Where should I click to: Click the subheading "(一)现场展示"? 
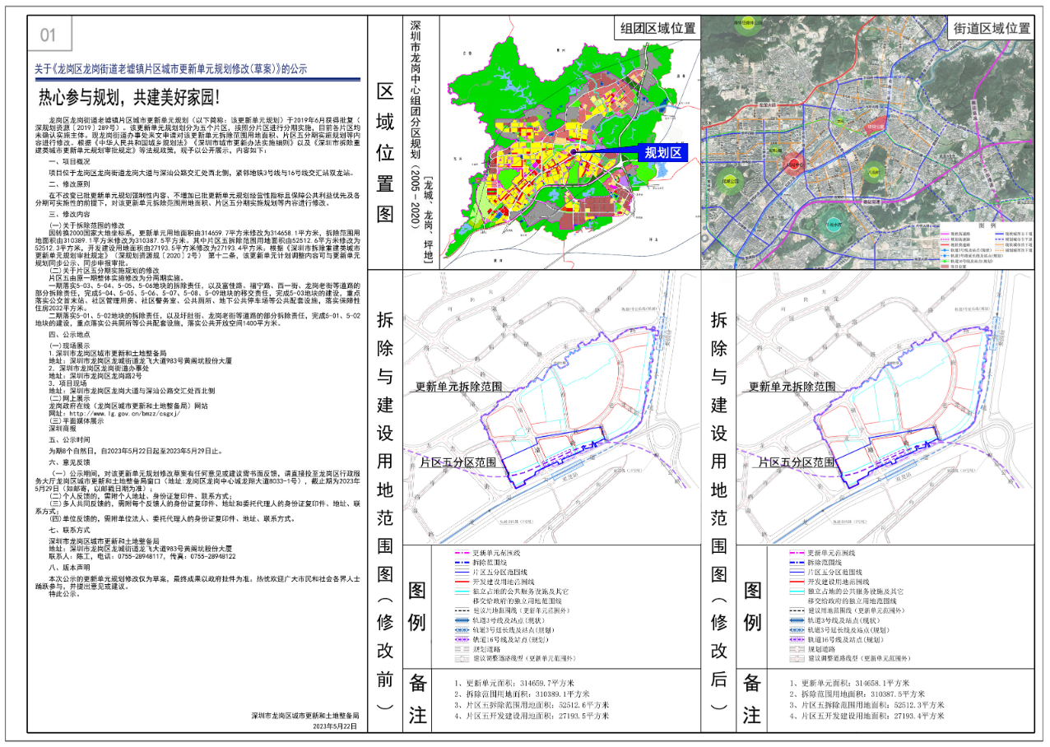(71, 346)
